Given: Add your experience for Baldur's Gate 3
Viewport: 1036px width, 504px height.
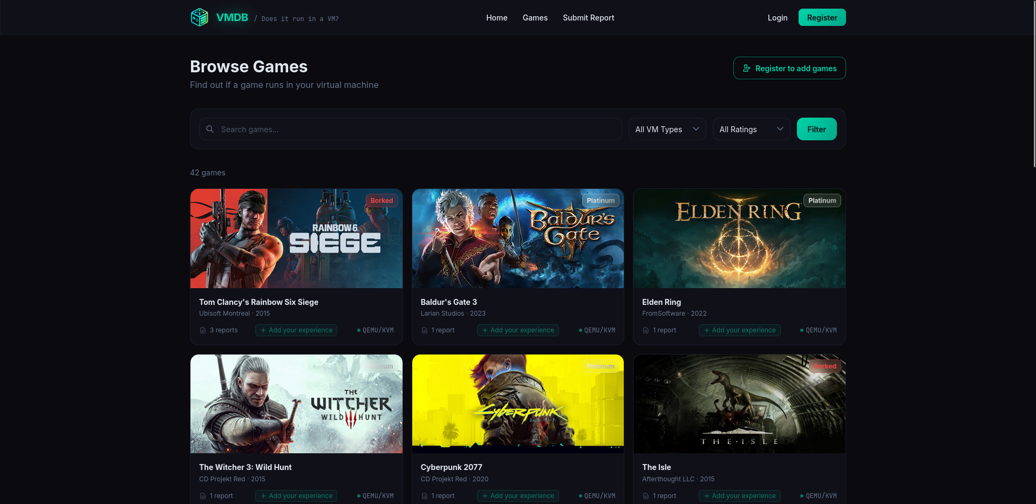Looking at the screenshot, I should coord(517,330).
